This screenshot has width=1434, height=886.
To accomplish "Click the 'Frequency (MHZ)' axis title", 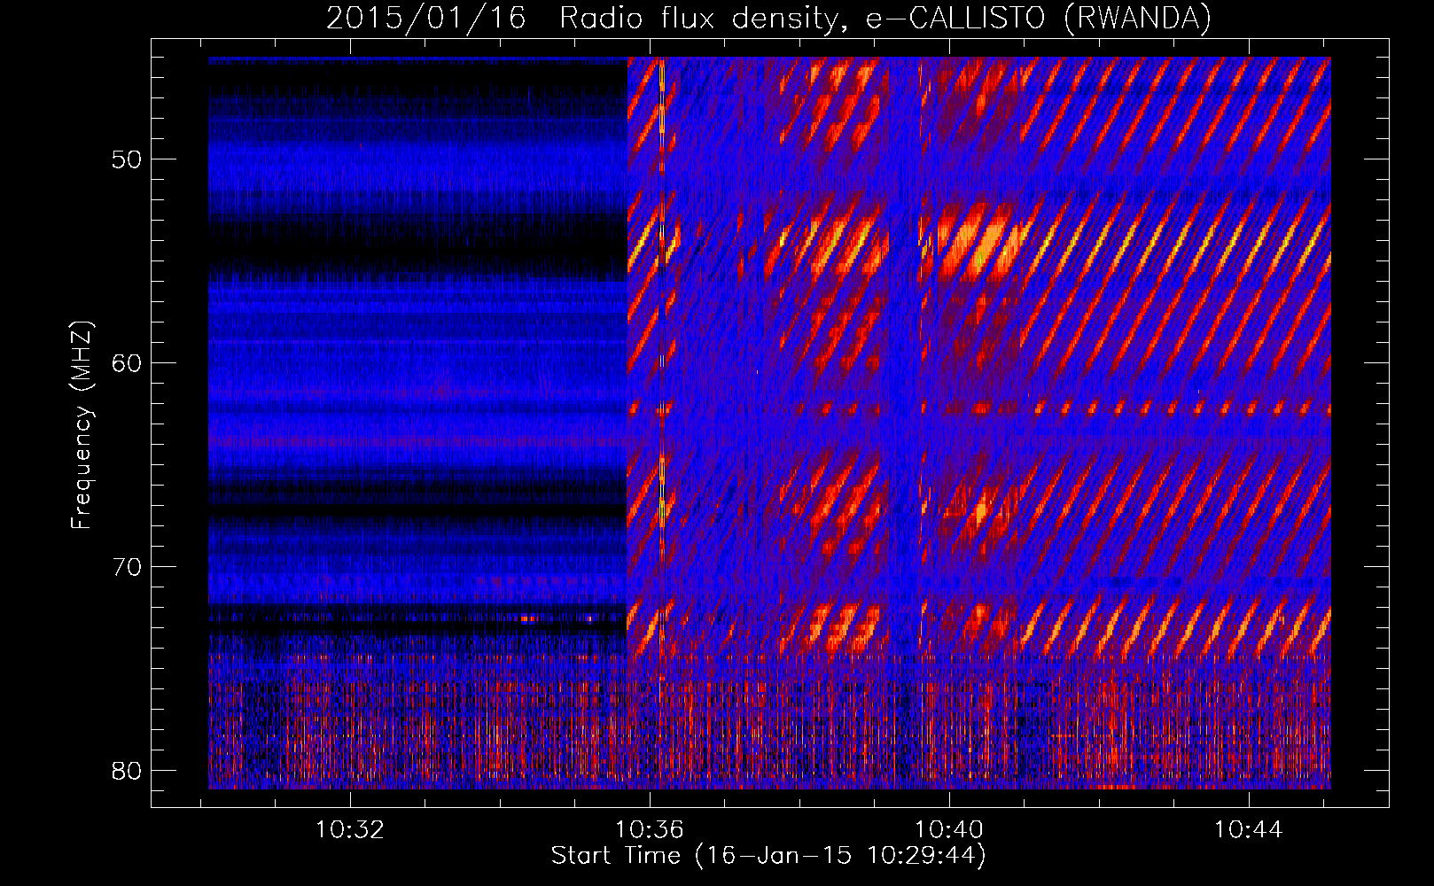I will (x=82, y=424).
